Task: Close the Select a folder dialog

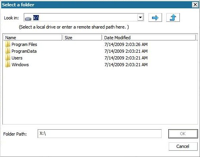Action: coord(195,5)
